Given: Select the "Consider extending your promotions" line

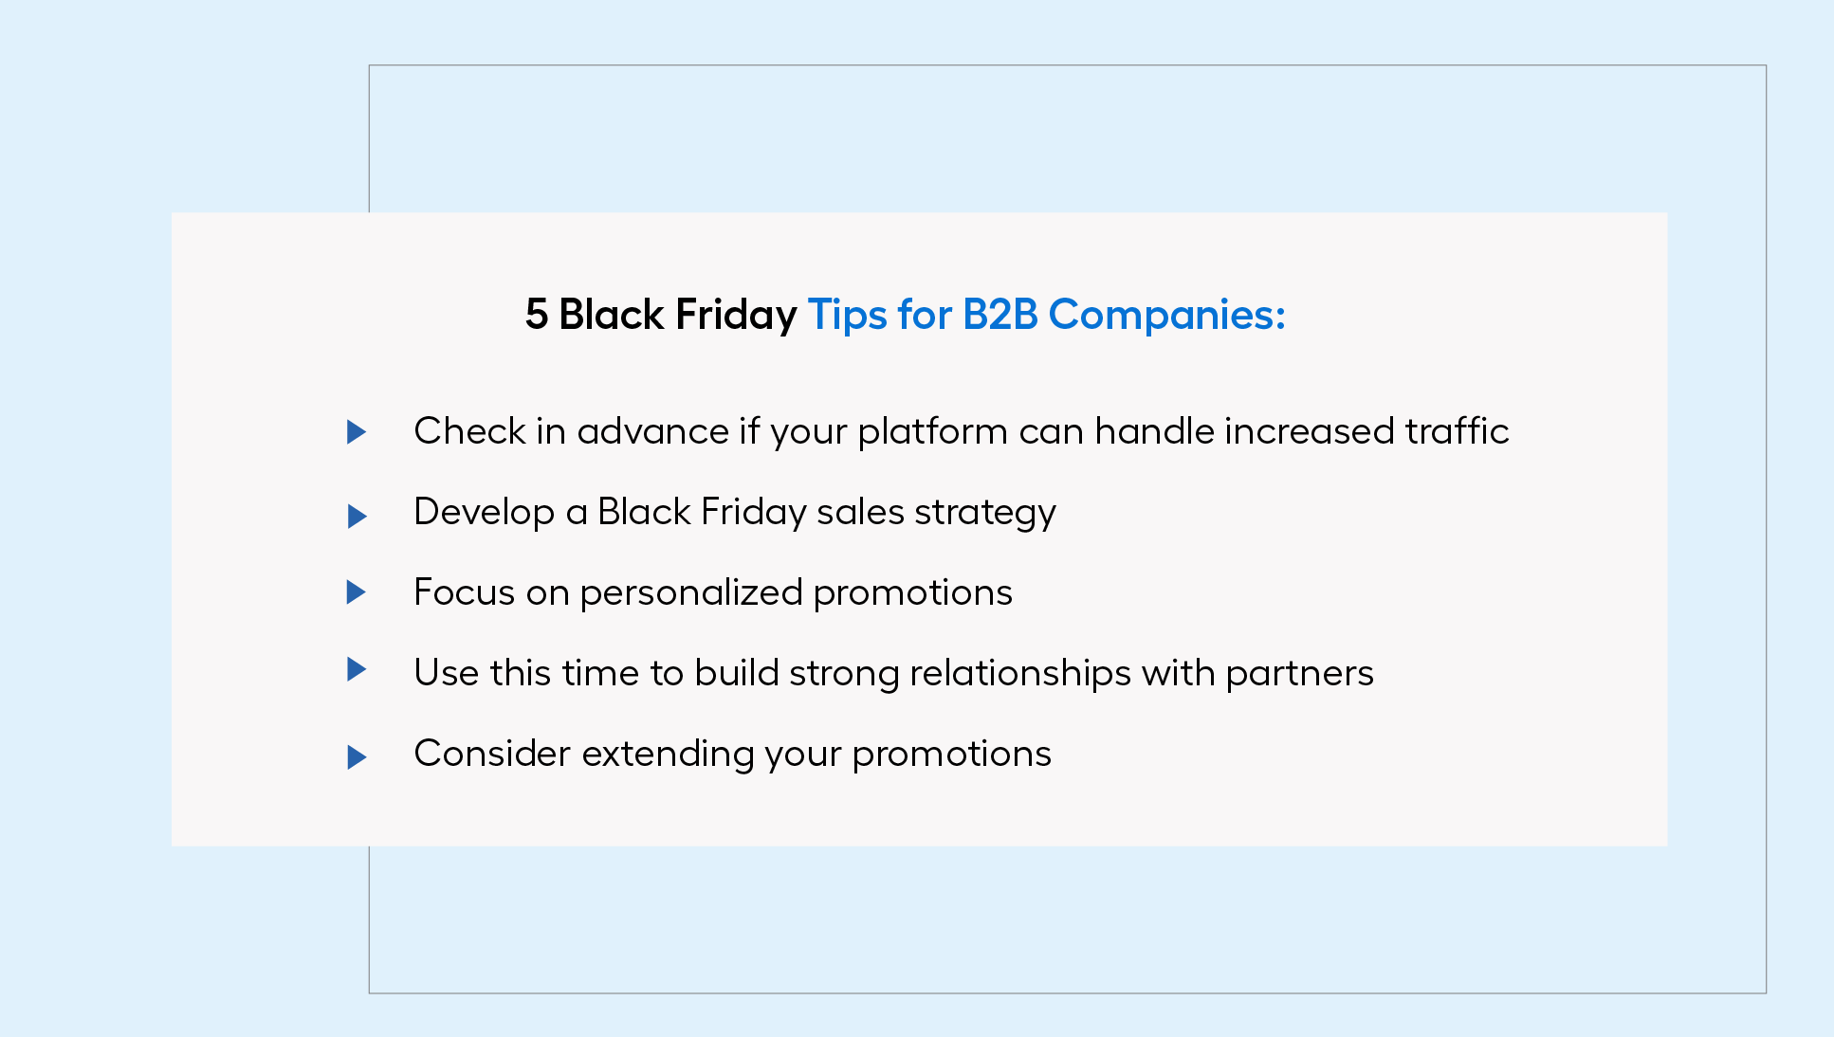Looking at the screenshot, I should (x=732, y=755).
